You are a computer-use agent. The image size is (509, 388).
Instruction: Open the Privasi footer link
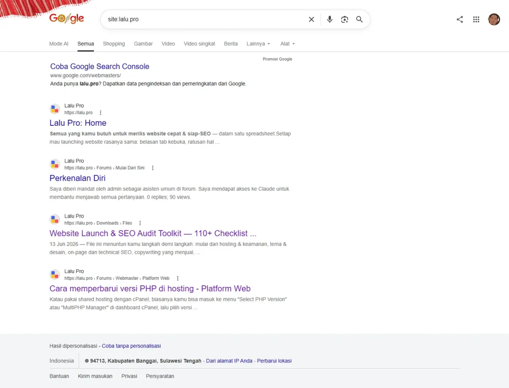(x=129, y=376)
